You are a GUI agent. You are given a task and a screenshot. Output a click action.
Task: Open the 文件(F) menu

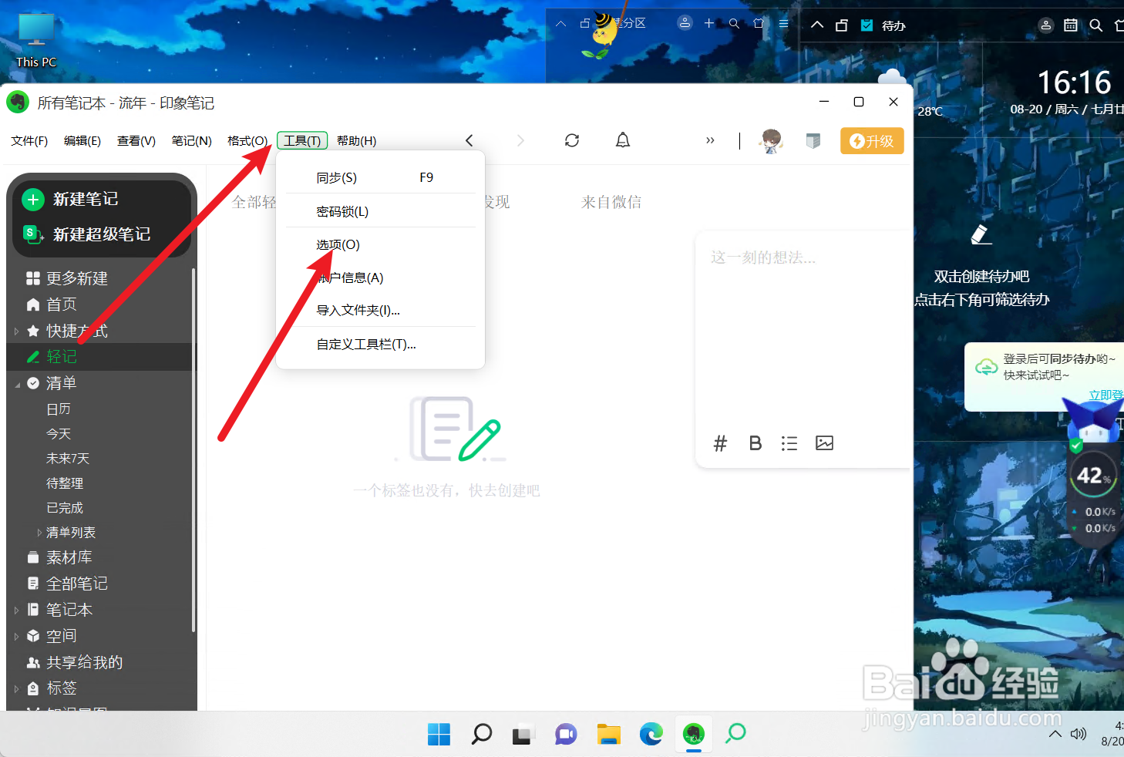29,141
